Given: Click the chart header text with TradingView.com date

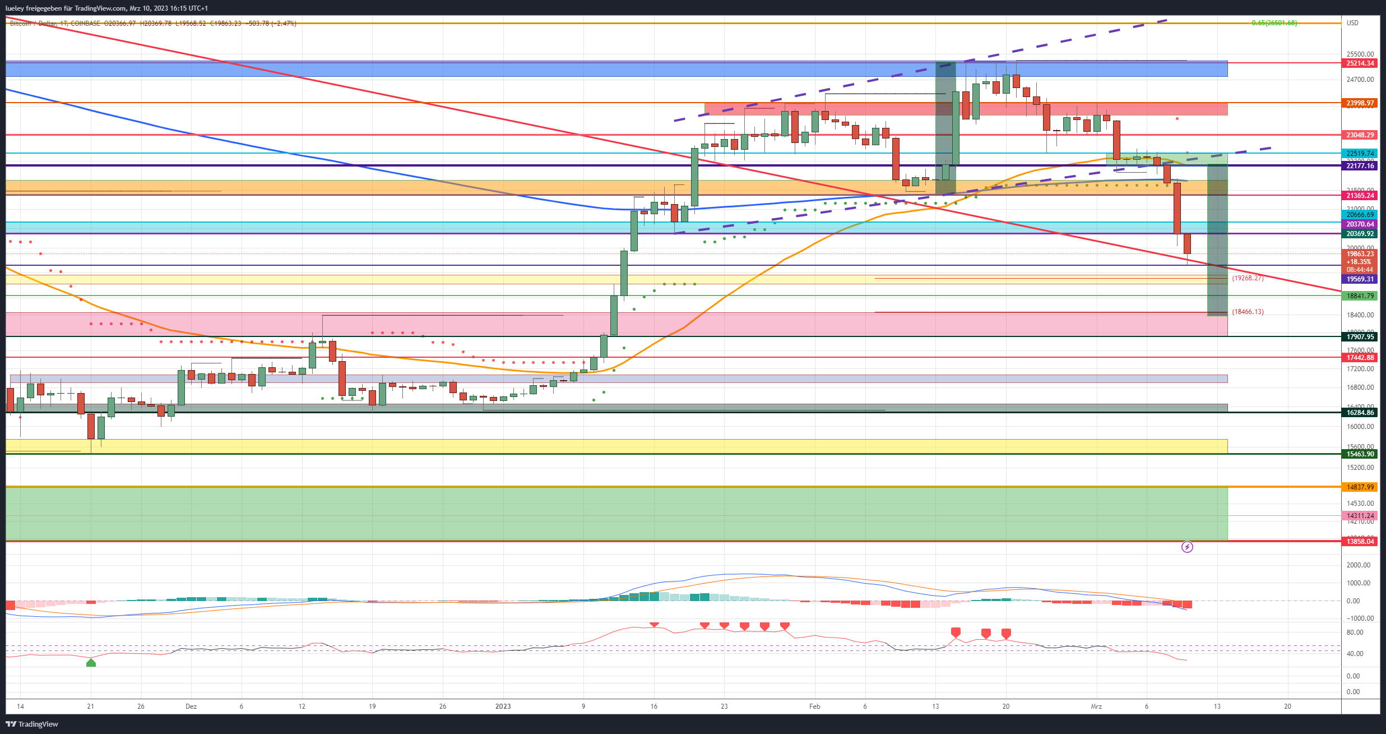Looking at the screenshot, I should point(106,8).
